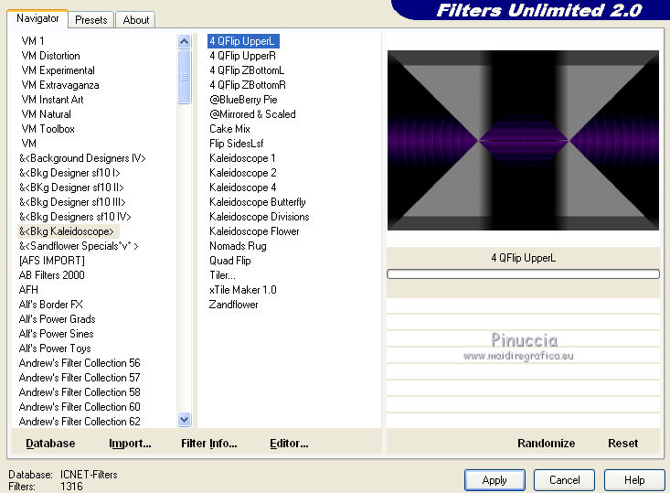Open Help for the dialog
This screenshot has height=493, width=670.
634,480
